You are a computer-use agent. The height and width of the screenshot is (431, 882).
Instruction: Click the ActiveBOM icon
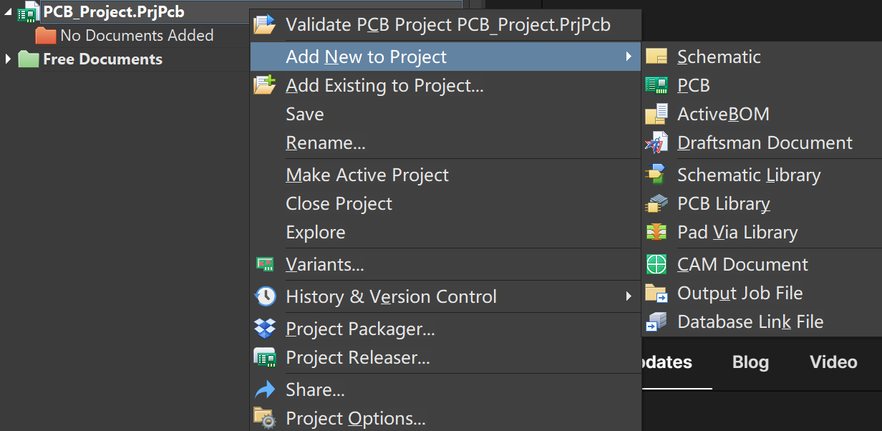[x=656, y=115]
